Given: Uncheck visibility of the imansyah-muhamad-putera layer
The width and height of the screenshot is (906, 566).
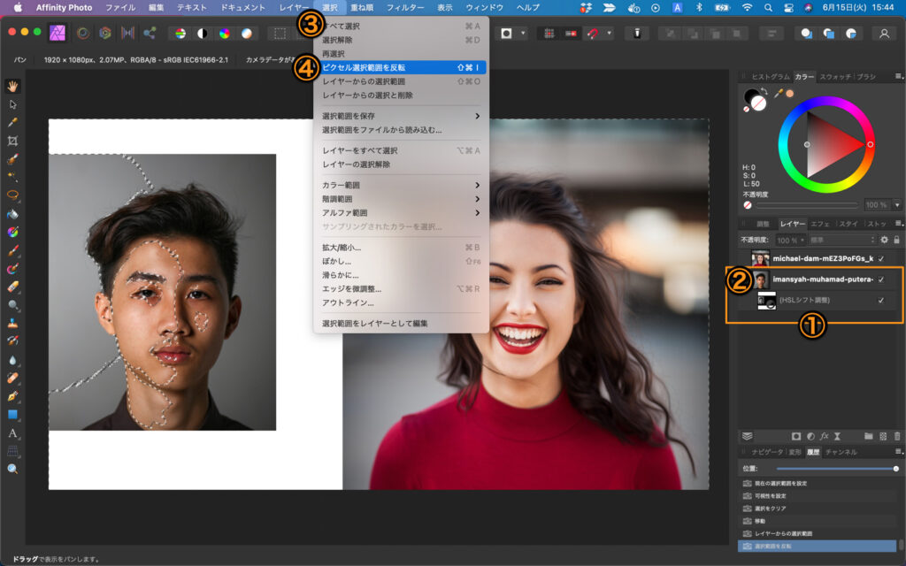Looking at the screenshot, I should [x=881, y=279].
